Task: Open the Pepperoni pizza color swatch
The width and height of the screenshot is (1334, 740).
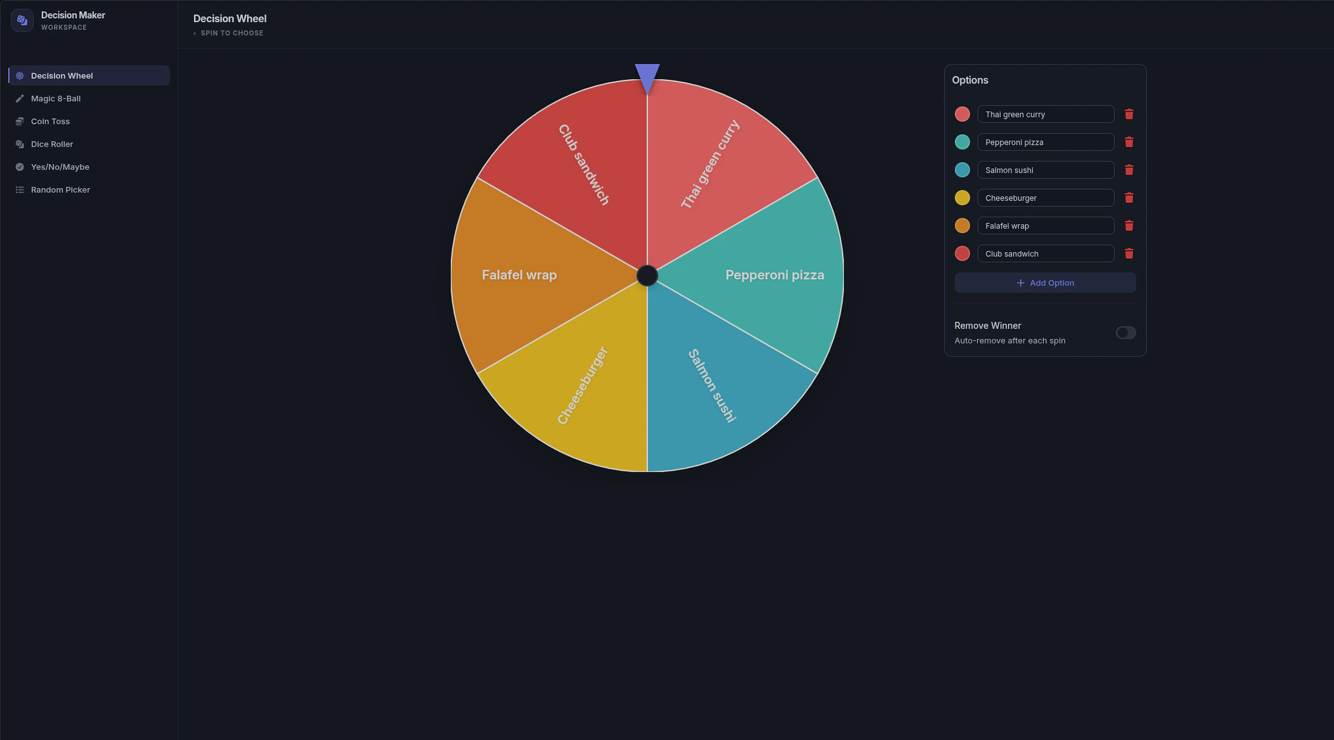Action: 962,142
